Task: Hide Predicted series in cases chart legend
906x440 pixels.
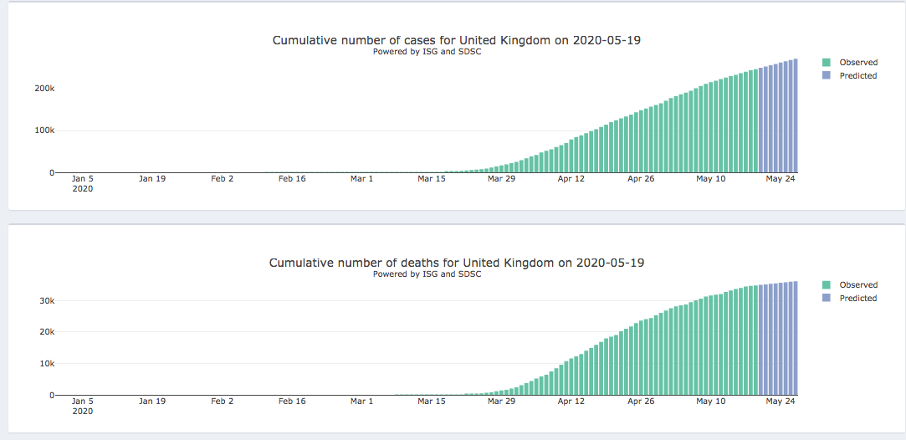Action: 857,76
